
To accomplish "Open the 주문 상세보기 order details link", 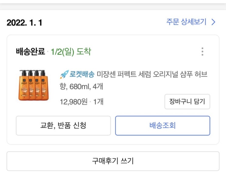I will click(186, 22).
